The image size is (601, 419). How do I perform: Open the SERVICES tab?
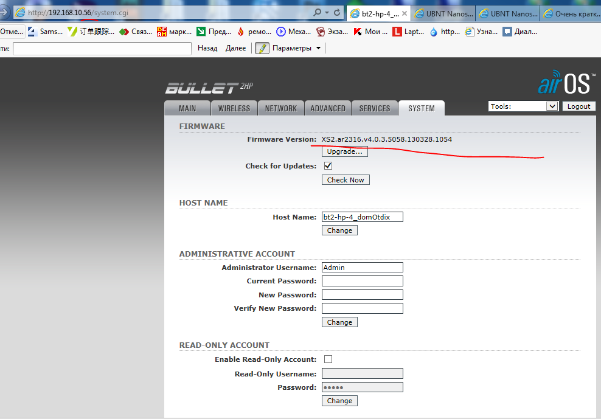point(375,108)
